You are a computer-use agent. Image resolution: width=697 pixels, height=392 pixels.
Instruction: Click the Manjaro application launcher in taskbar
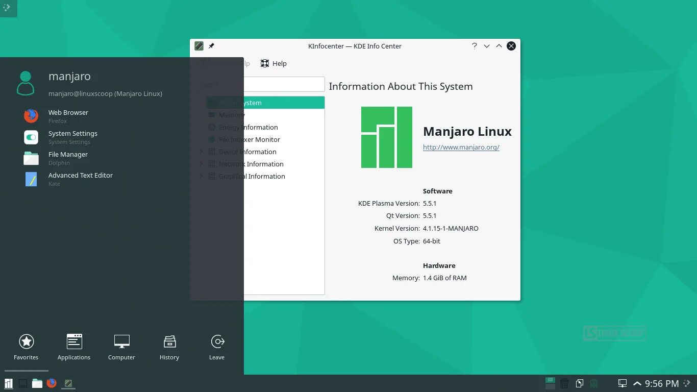(x=9, y=383)
